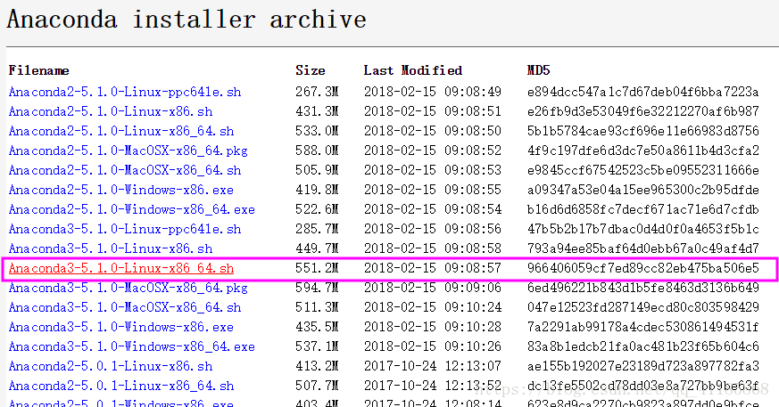This screenshot has width=779, height=407.
Task: Click highlighted Anaconda3-5.1.0-Linux-x86_64.sh link
Action: [x=121, y=268]
